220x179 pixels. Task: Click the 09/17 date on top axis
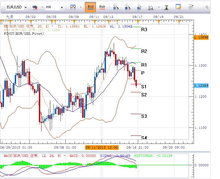(x=137, y=17)
